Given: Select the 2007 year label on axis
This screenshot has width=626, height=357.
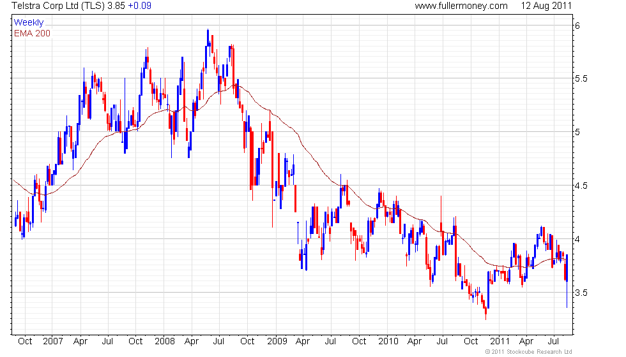Looking at the screenshot, I should point(52,342).
